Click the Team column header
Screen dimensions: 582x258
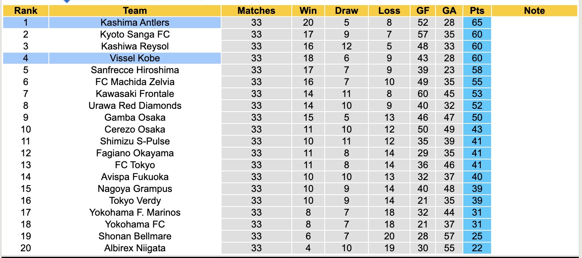[135, 11]
